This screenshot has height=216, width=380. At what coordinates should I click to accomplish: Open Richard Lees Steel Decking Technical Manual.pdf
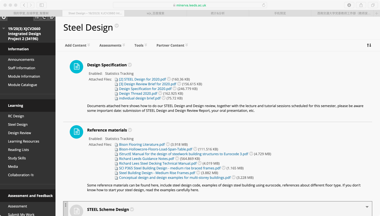158,163
